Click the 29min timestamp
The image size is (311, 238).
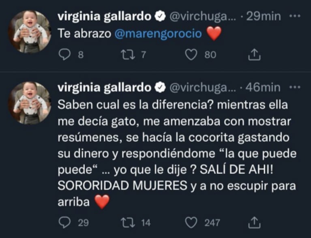tap(266, 16)
